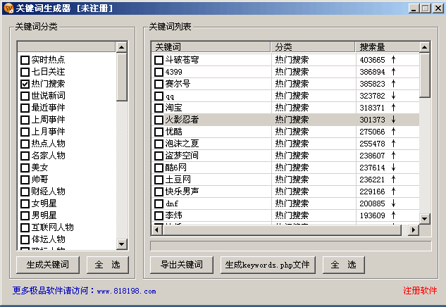The height and width of the screenshot is (307, 446).
Task: Click keyword list scroll-left arrow
Action: point(157,230)
